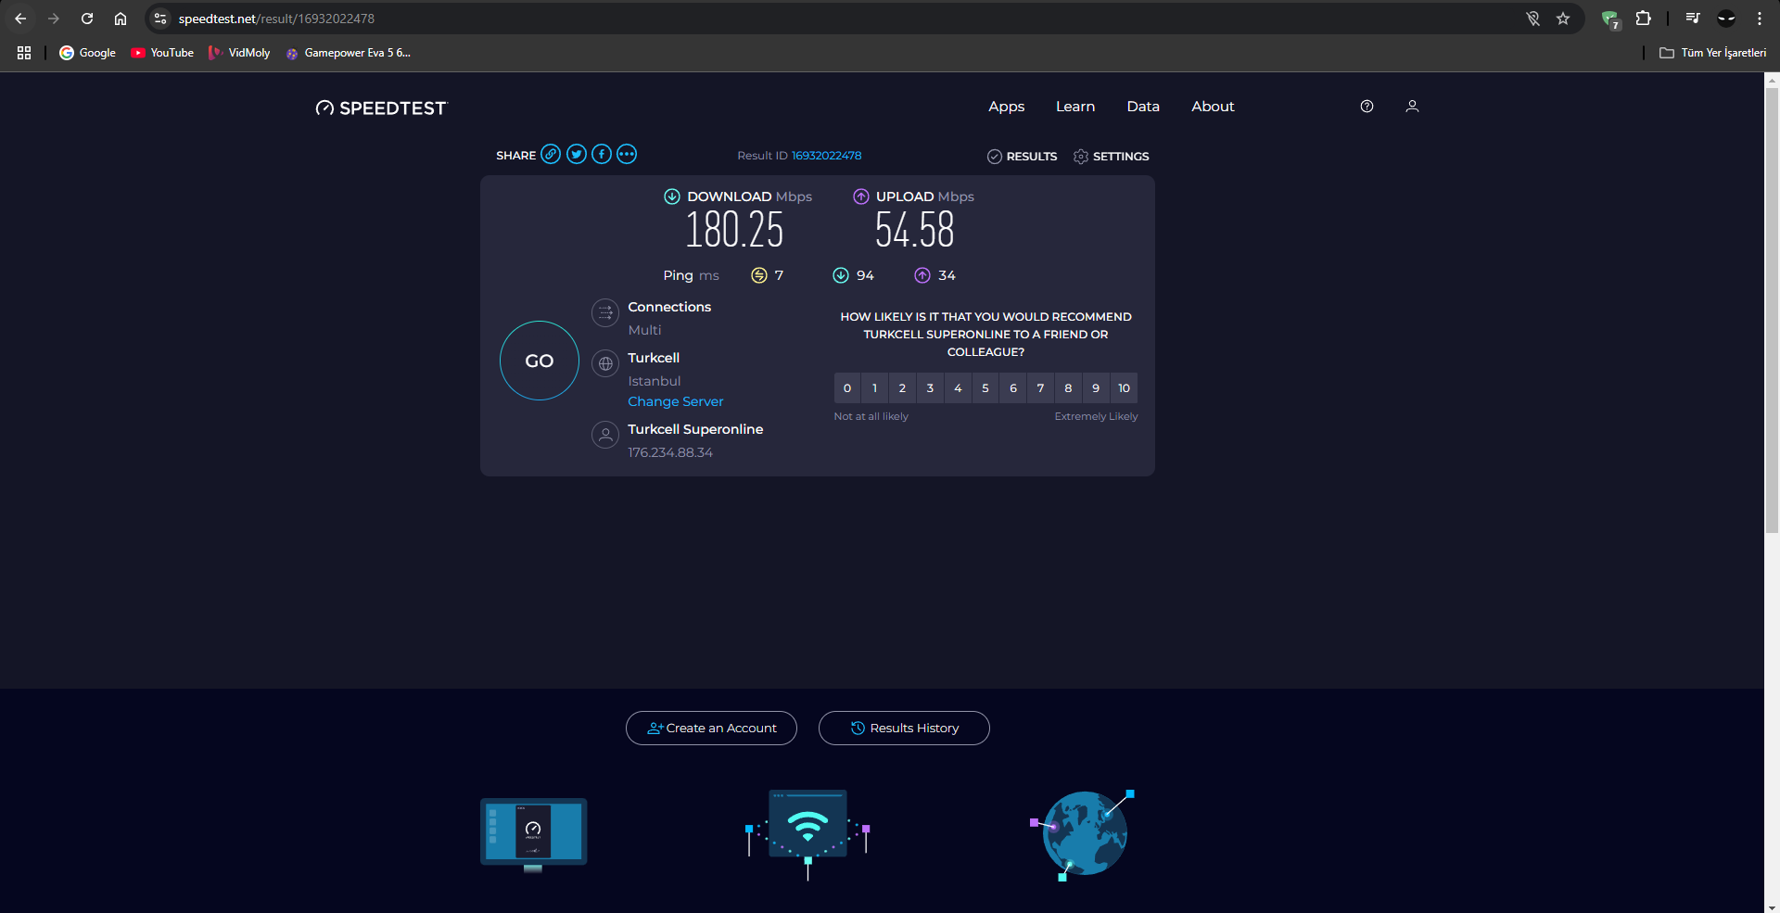
Task: Open Results History
Action: [x=904, y=729]
